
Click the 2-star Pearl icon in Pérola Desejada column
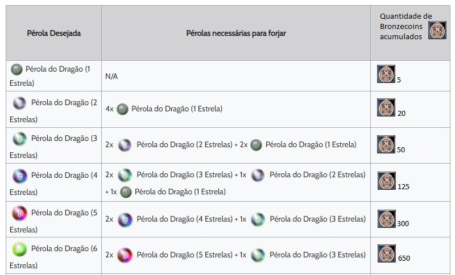(19, 103)
